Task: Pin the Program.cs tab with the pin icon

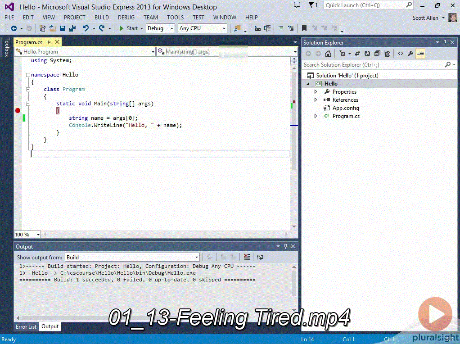Action: pyautogui.click(x=49, y=42)
